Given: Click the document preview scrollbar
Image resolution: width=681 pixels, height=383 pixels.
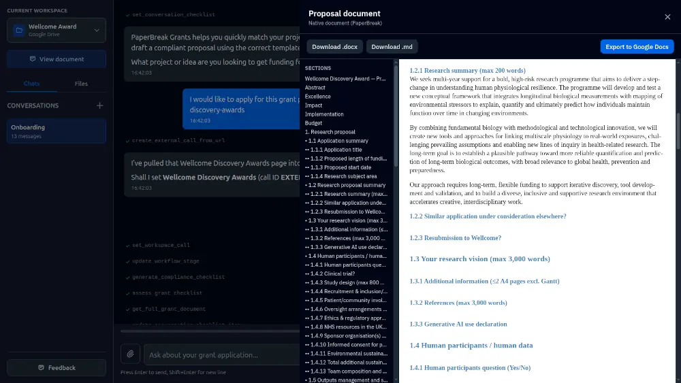Looking at the screenshot, I should 678,130.
